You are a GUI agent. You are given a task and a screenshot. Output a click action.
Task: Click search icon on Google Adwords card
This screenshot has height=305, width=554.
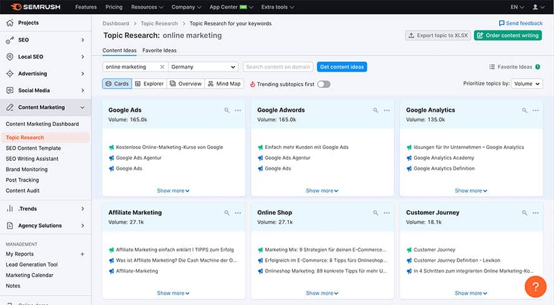click(376, 110)
